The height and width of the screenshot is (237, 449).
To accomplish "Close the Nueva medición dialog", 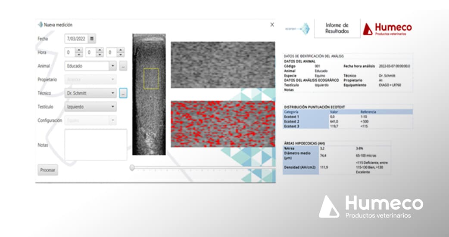I will click(x=272, y=25).
